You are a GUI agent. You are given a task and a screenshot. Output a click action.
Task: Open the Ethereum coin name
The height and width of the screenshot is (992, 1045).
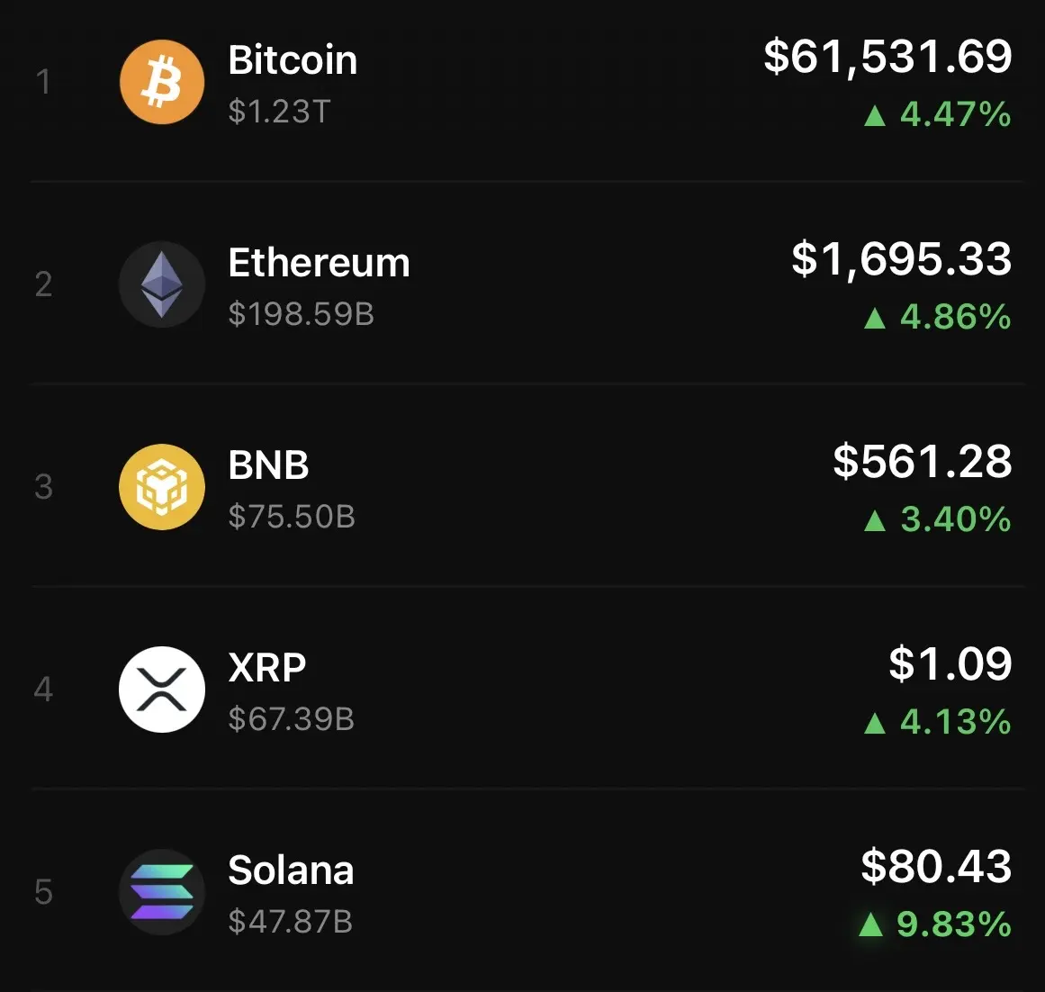coord(319,263)
